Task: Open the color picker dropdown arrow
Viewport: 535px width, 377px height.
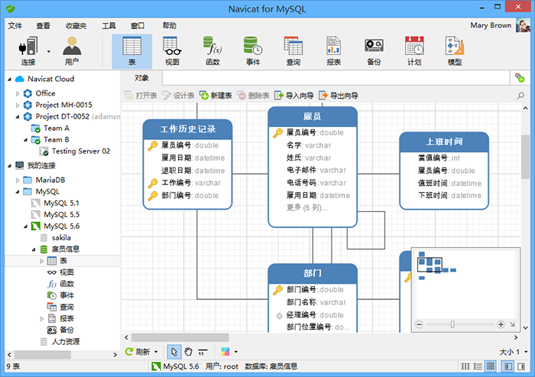Action: coord(235,352)
